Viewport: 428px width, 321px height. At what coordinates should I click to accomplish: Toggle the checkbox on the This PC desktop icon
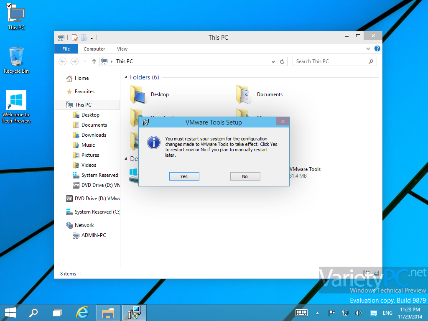click(x=9, y=5)
